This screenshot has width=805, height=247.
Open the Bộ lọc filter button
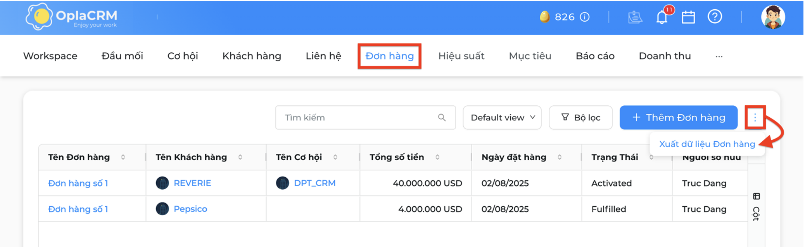(580, 117)
